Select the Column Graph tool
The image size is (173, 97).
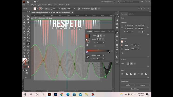point(28,50)
